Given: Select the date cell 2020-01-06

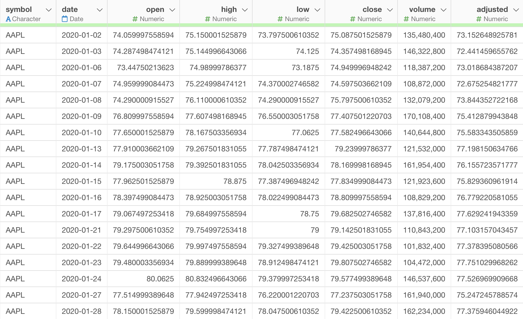Looking at the screenshot, I should (82, 68).
